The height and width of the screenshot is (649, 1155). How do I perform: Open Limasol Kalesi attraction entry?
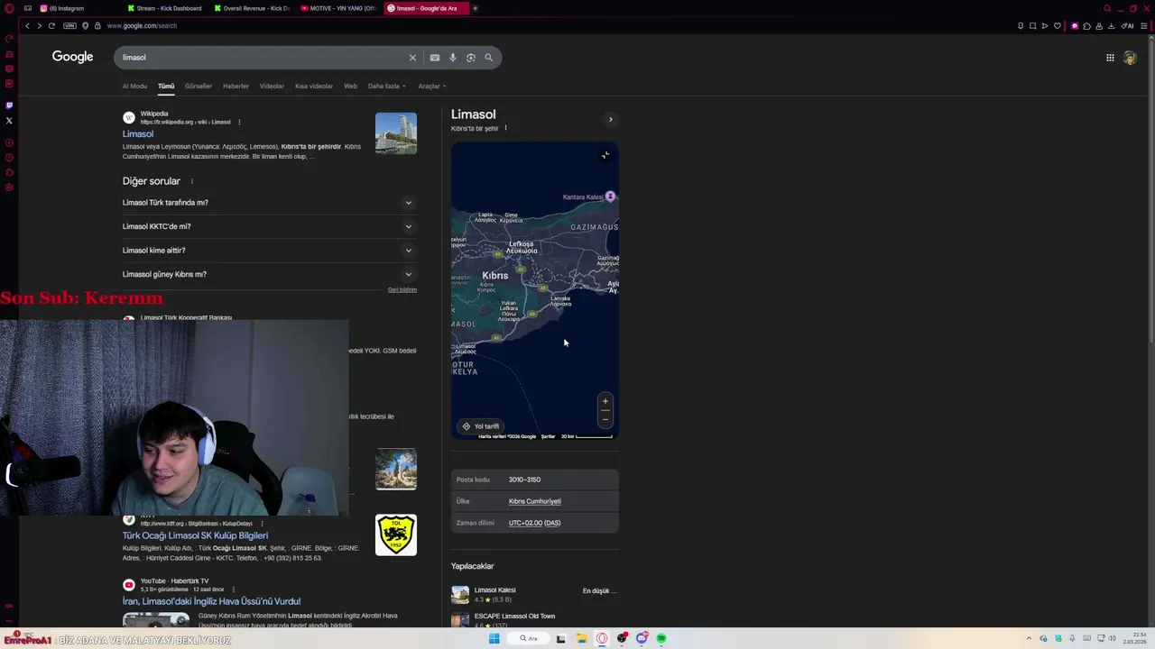(x=534, y=595)
